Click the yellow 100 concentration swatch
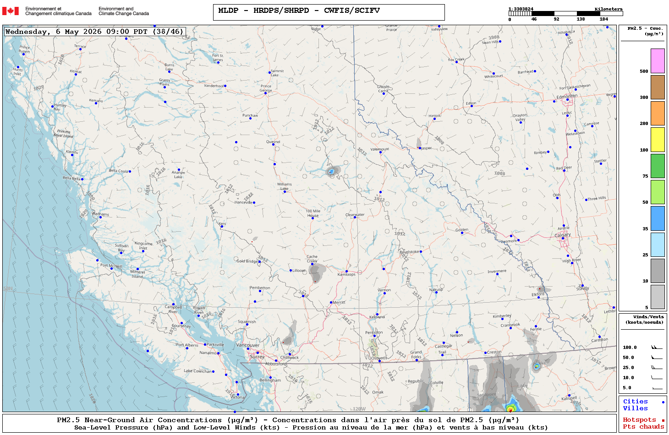Viewport: 669px width, 435px height. click(x=658, y=140)
